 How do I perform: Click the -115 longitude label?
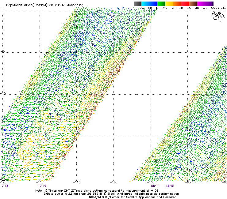pos(40,182)
